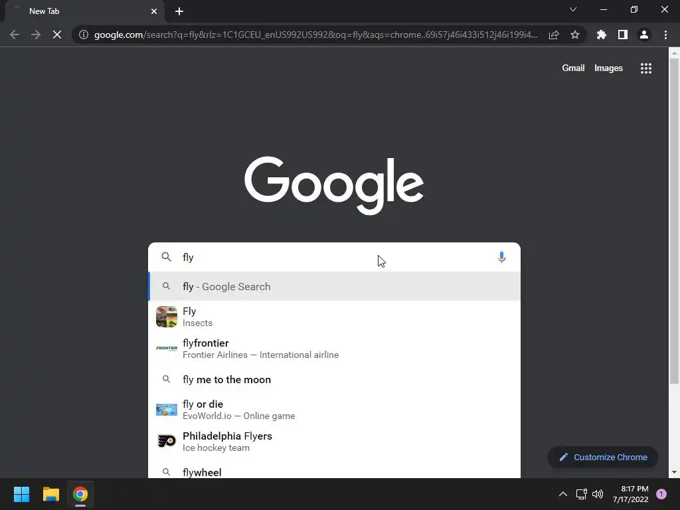This screenshot has width=680, height=510.
Task: Open Chrome three-dot menu
Action: pos(665,35)
